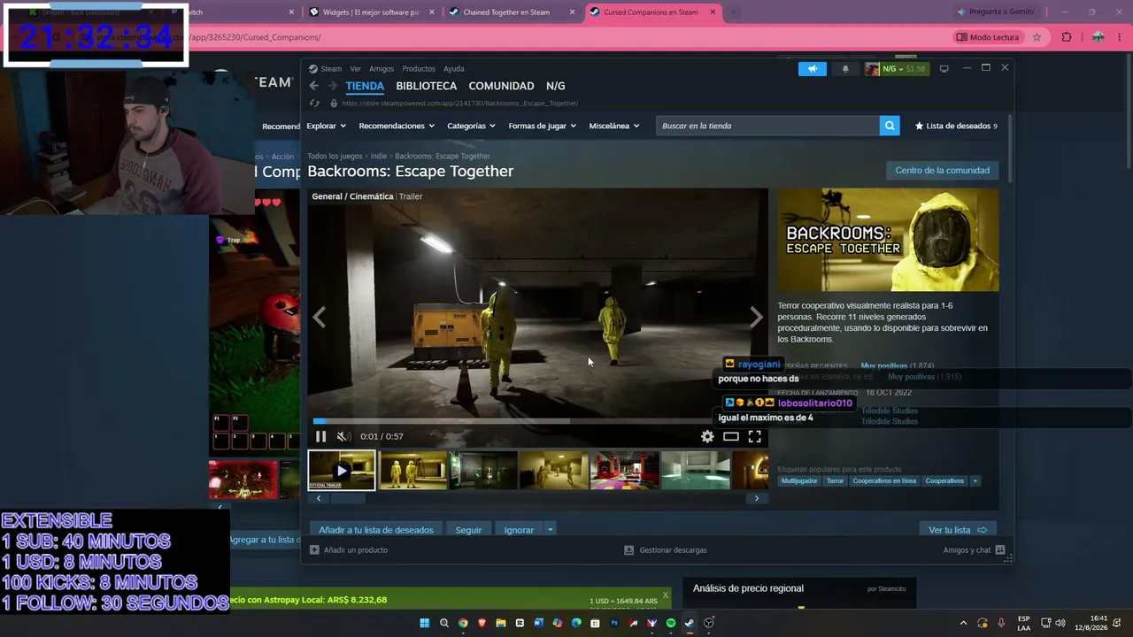This screenshot has width=1133, height=637.
Task: Open the Ver menu
Action: pyautogui.click(x=355, y=68)
